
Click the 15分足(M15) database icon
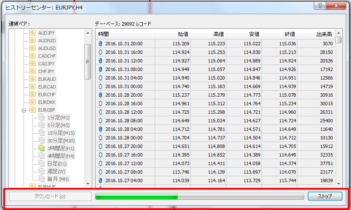pos(42,133)
